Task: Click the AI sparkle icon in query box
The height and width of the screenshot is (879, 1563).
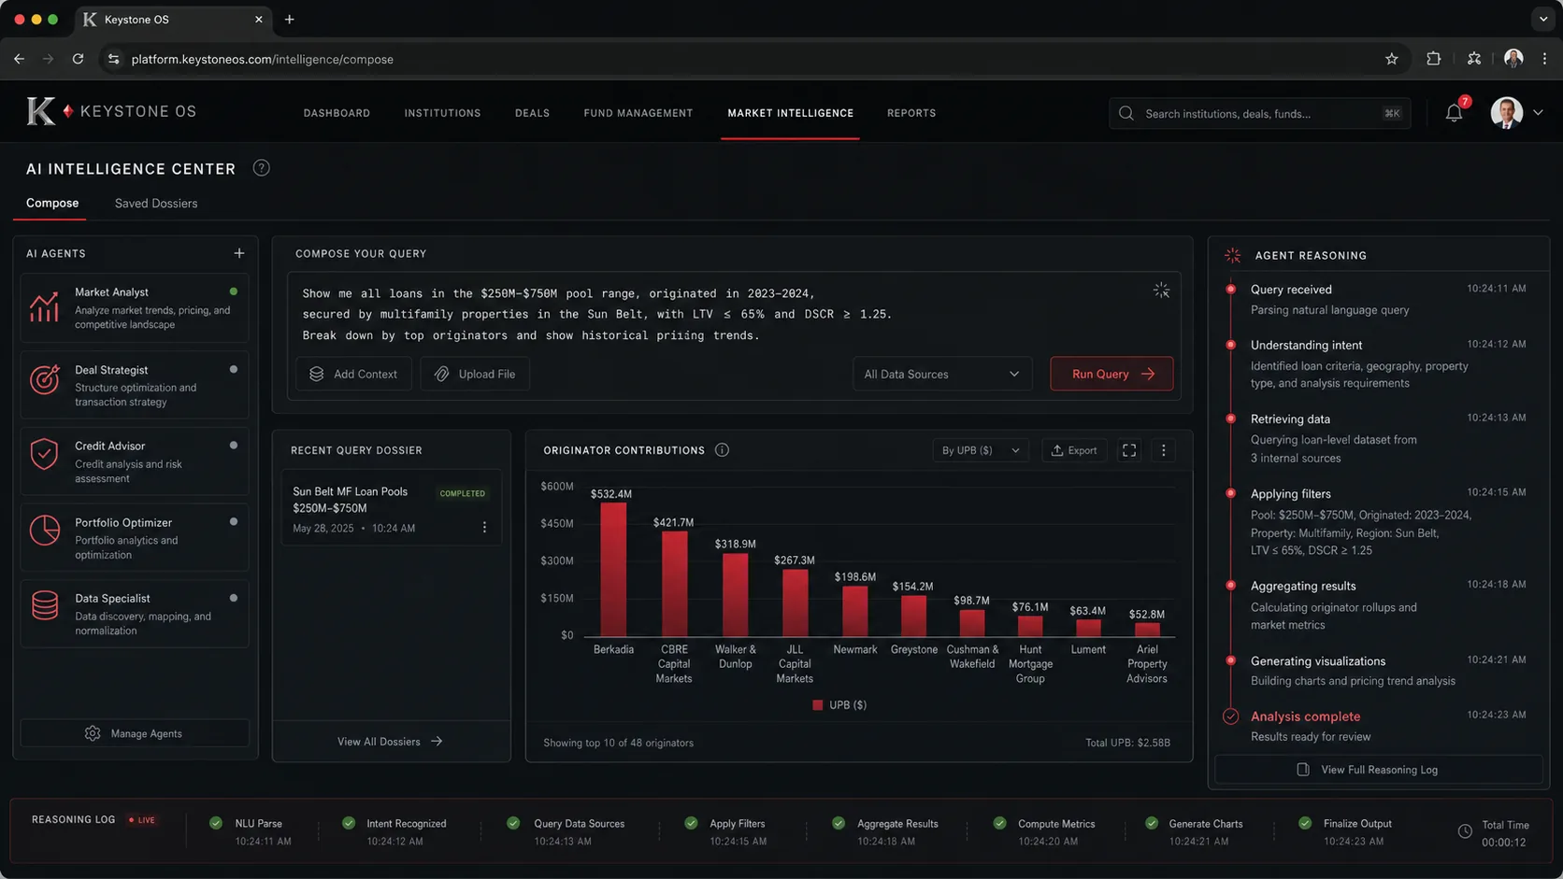Action: point(1161,291)
